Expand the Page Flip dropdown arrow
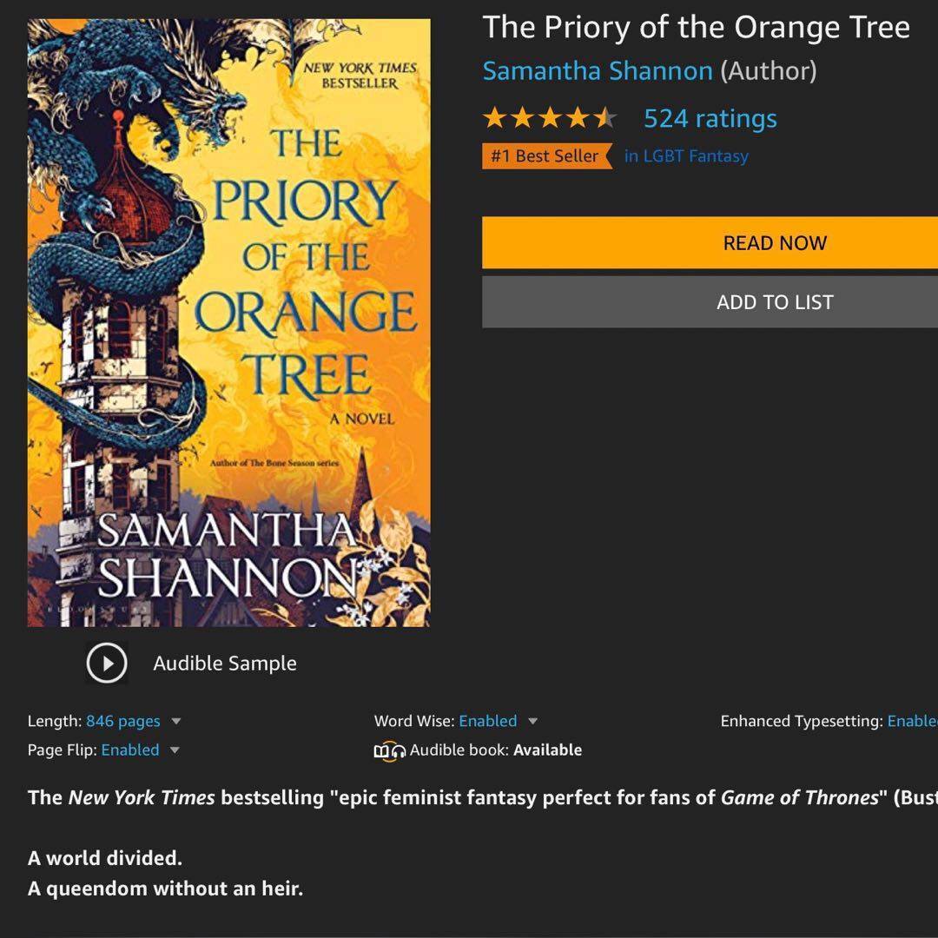This screenshot has height=938, width=938. tap(175, 750)
